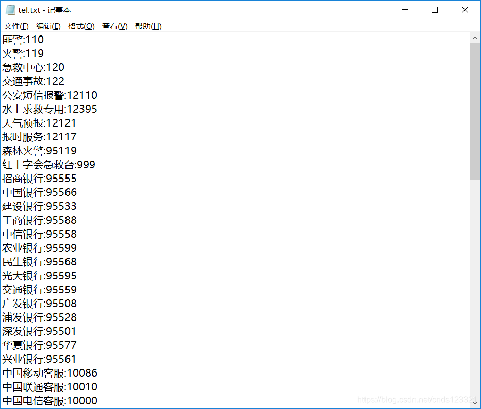
Task: Open the 文件(F) menu
Action: (x=16, y=26)
